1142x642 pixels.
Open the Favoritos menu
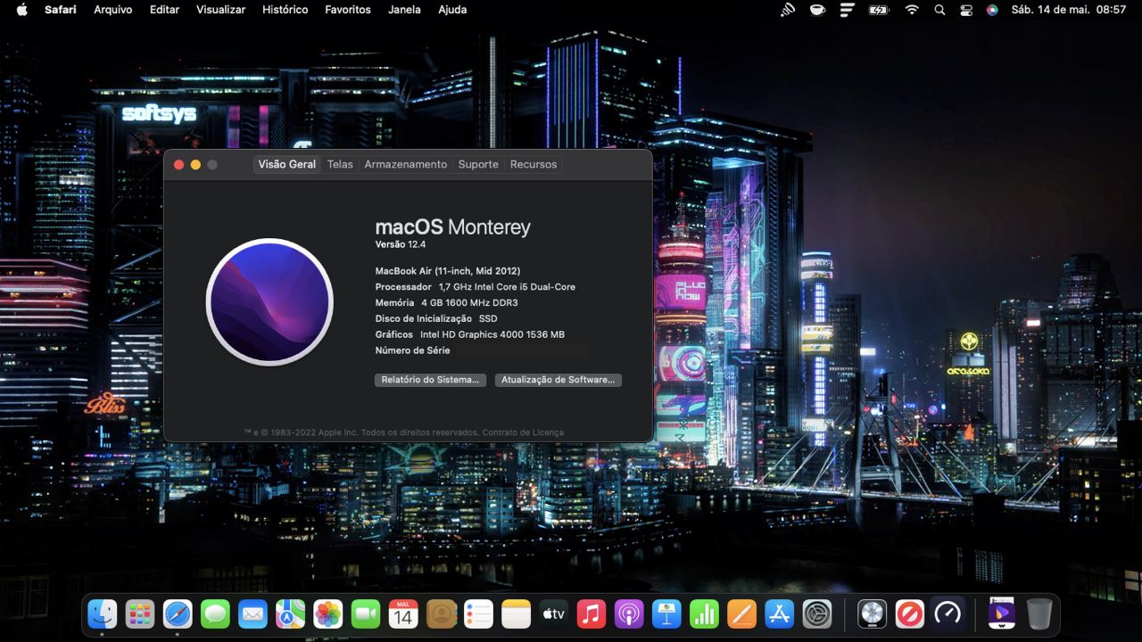tap(348, 10)
